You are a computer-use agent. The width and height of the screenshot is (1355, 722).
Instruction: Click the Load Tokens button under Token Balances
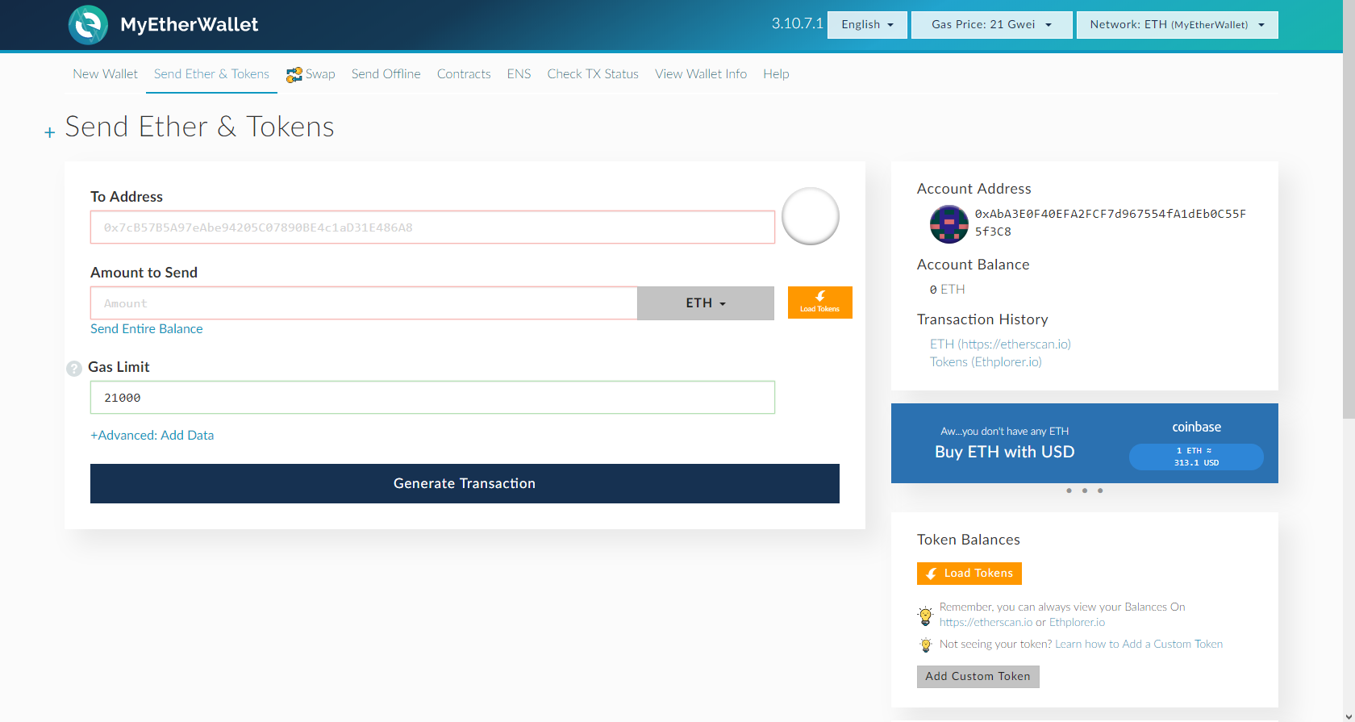pos(969,574)
